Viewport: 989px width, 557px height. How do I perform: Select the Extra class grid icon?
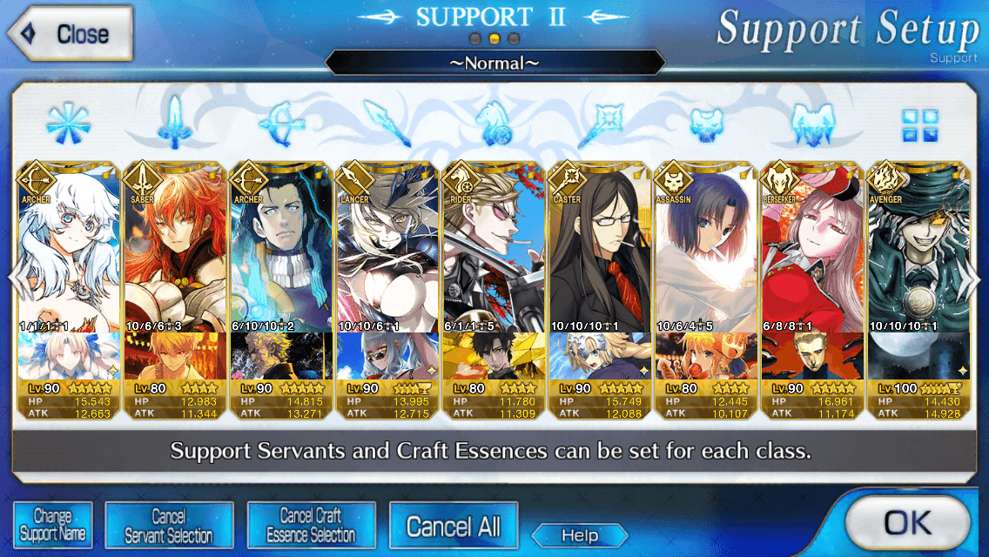[x=919, y=125]
